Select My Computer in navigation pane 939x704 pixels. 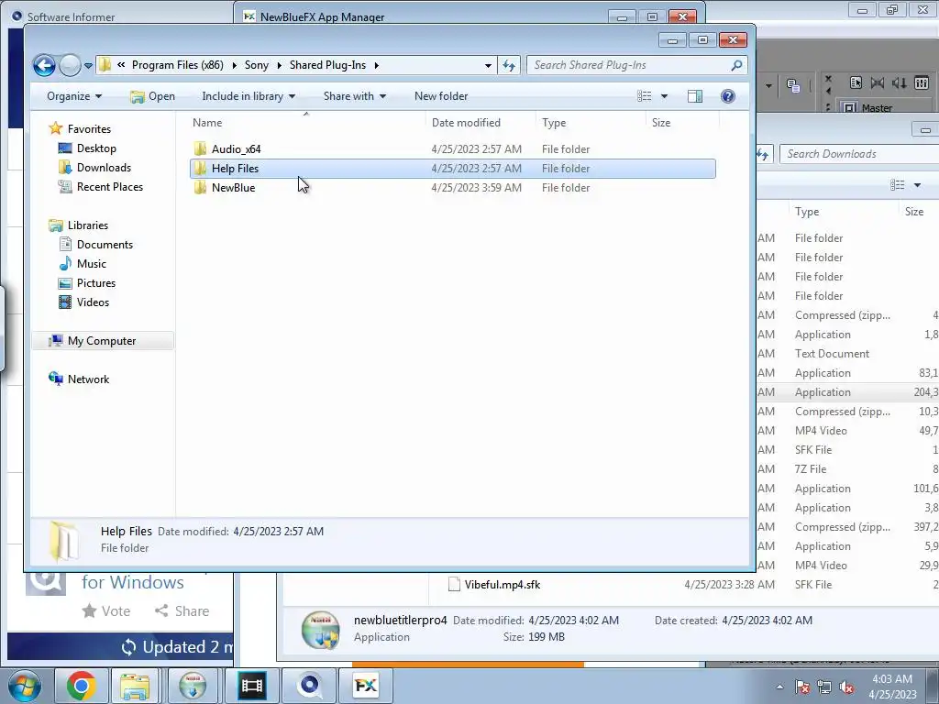[x=102, y=341]
